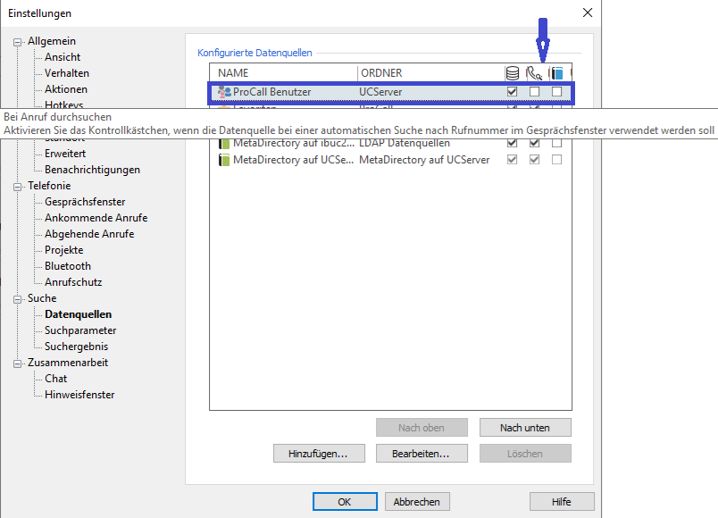Viewport: 718px width, 518px height.
Task: Click the database column header icon
Action: click(x=512, y=73)
